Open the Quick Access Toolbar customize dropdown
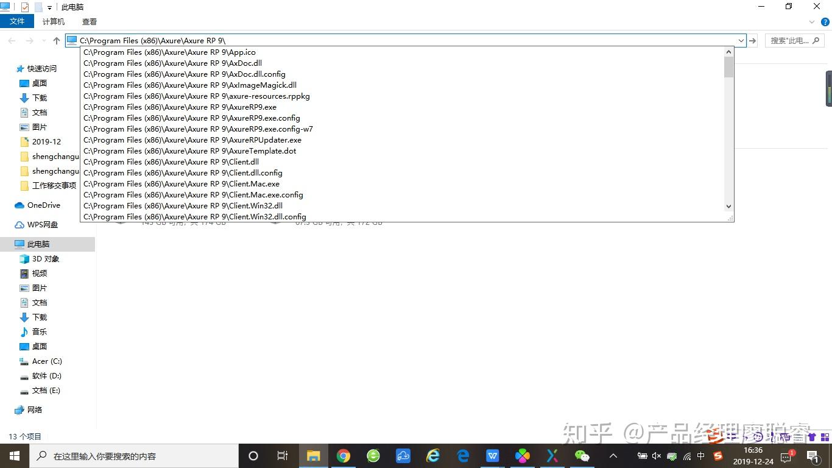 [x=49, y=8]
